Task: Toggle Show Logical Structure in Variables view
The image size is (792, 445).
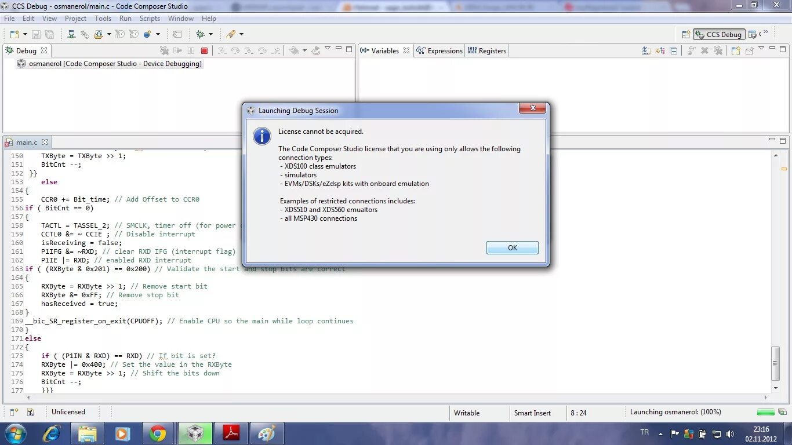Action: coord(660,50)
